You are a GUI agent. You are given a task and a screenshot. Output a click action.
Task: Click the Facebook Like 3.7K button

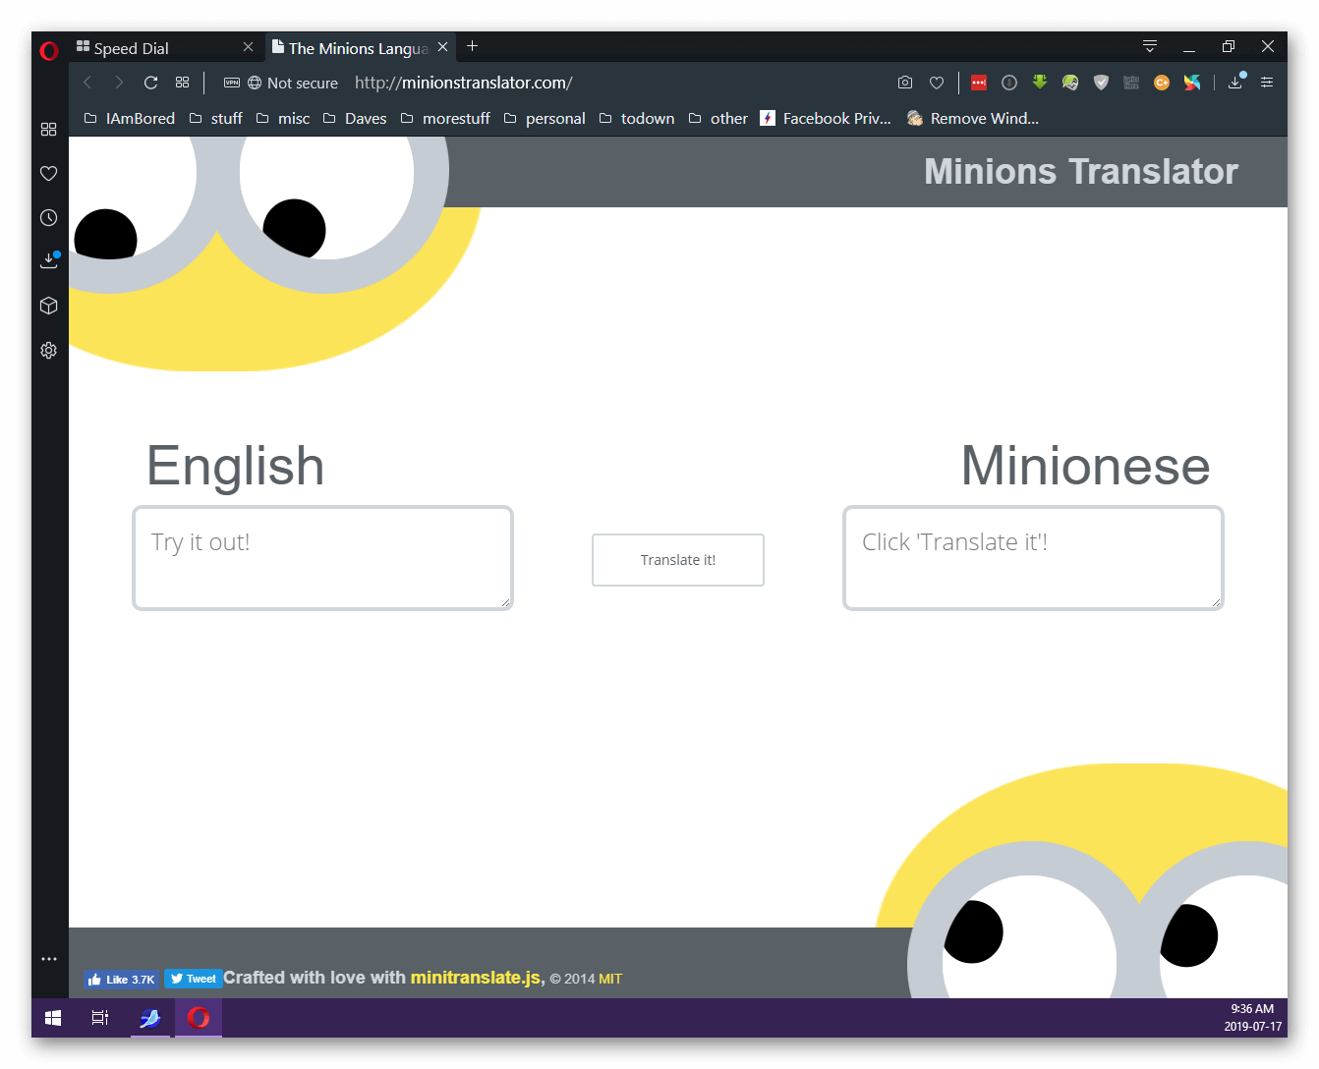tap(121, 980)
